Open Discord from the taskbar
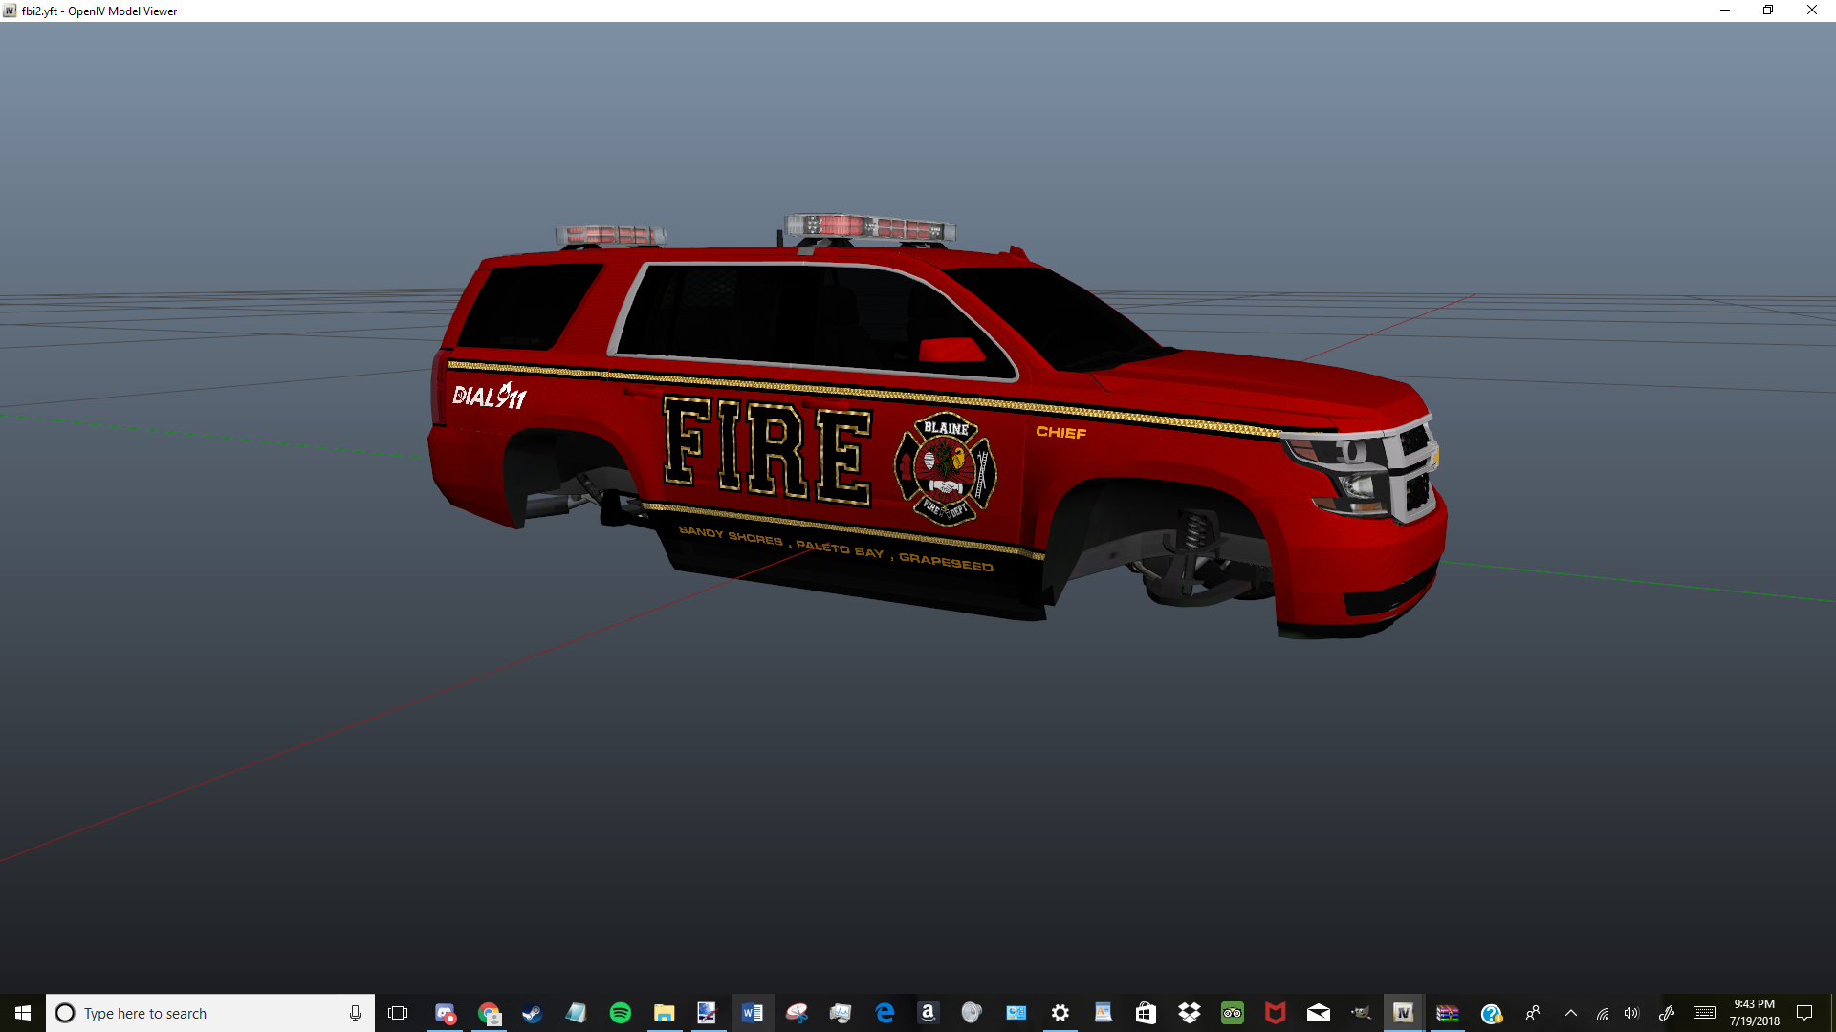 click(x=445, y=1013)
